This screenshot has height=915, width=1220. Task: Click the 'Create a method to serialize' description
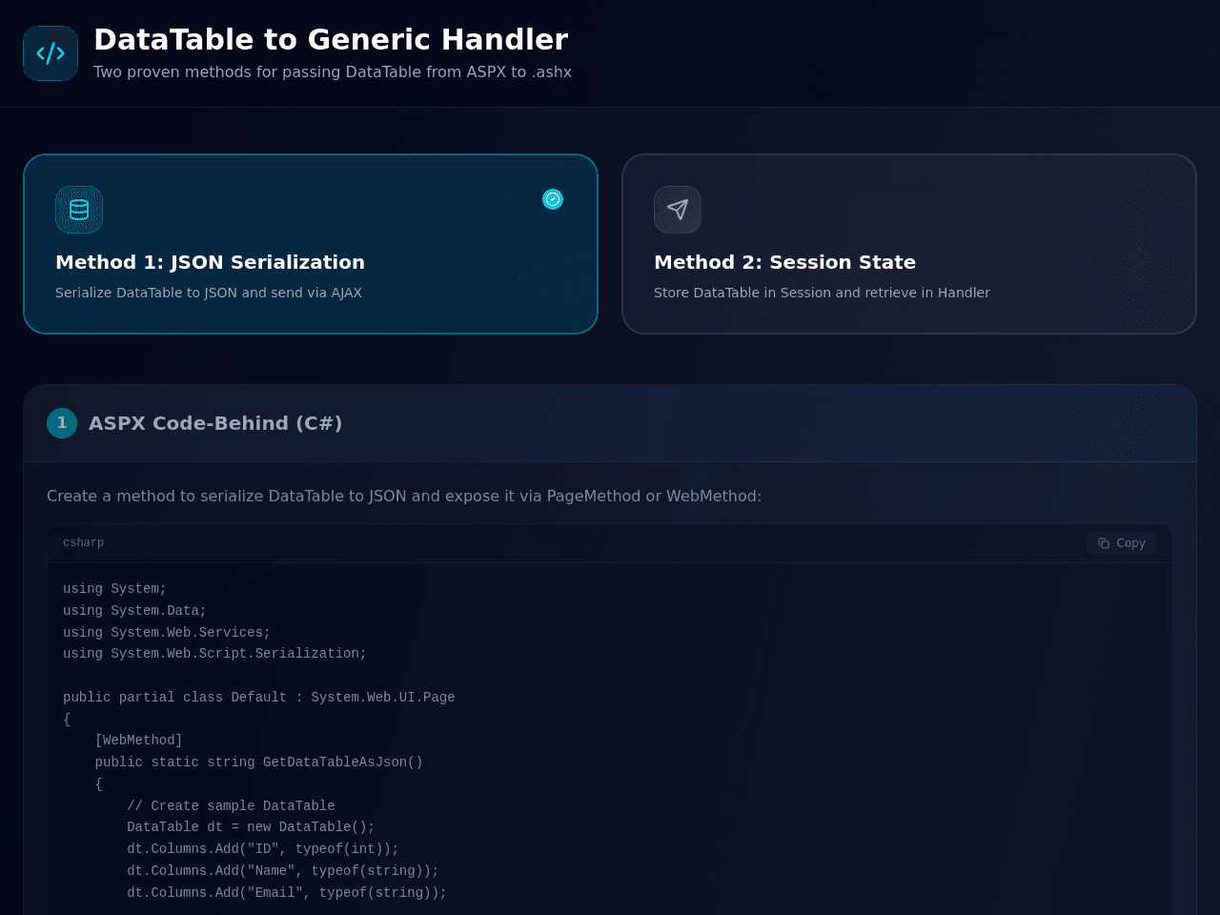tap(404, 496)
